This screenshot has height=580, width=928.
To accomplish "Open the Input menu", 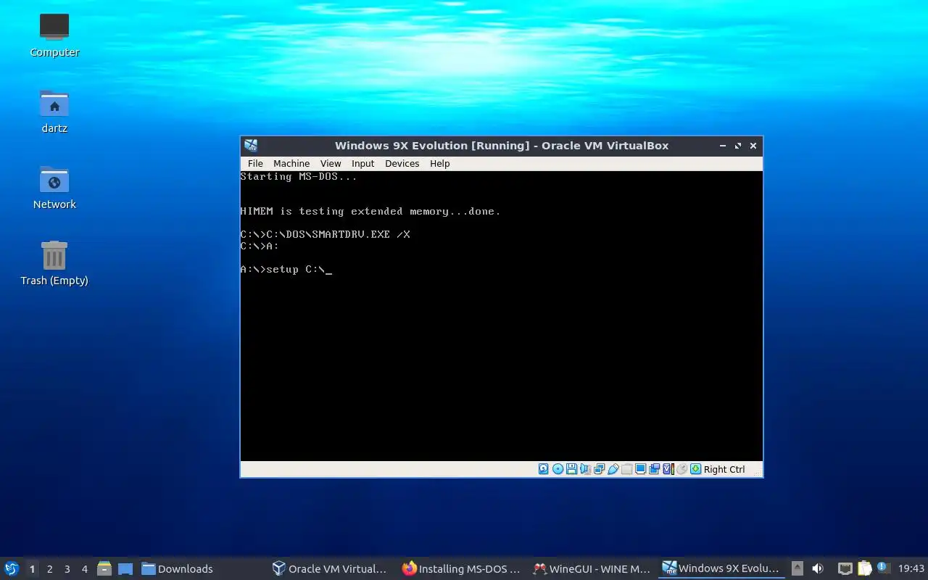I will [362, 163].
